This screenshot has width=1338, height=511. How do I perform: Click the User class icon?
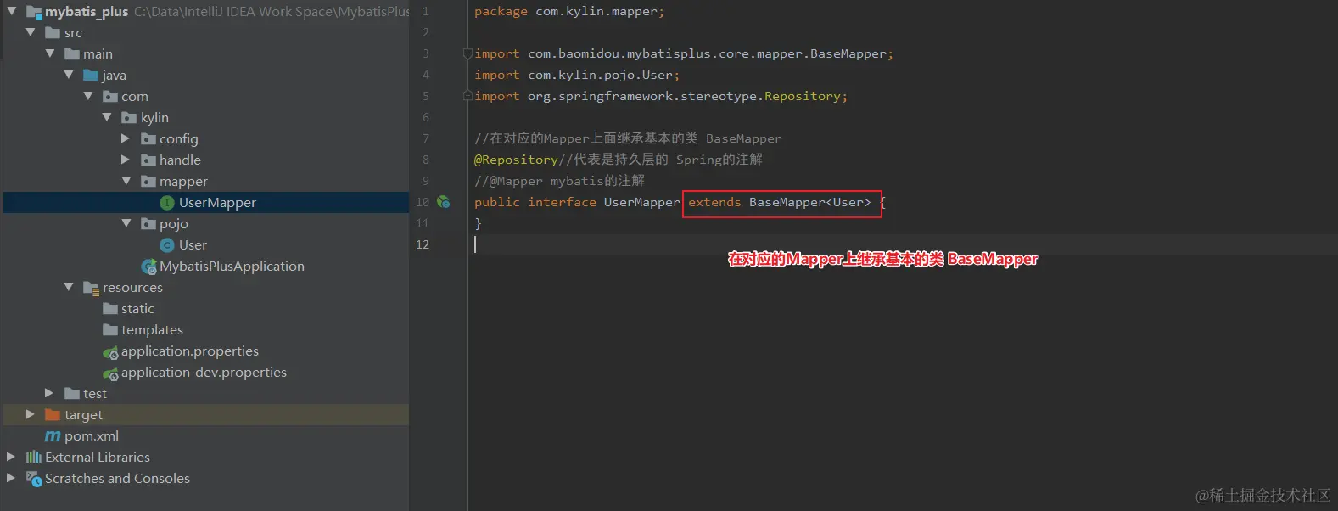167,244
